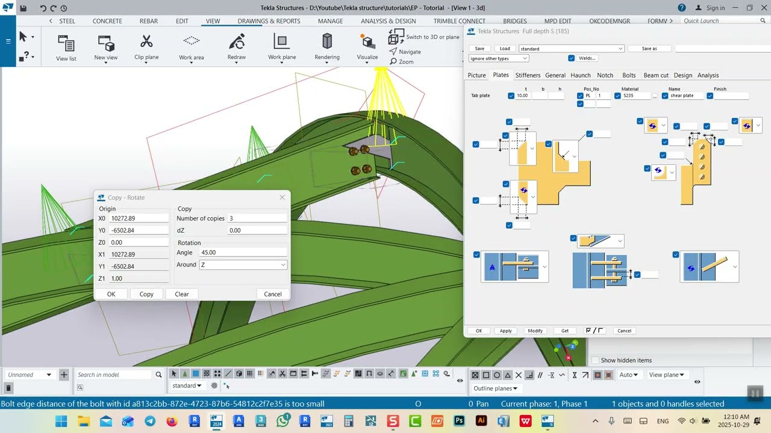Click the Angle 45.00 input field
Image resolution: width=771 pixels, height=433 pixels.
[243, 253]
